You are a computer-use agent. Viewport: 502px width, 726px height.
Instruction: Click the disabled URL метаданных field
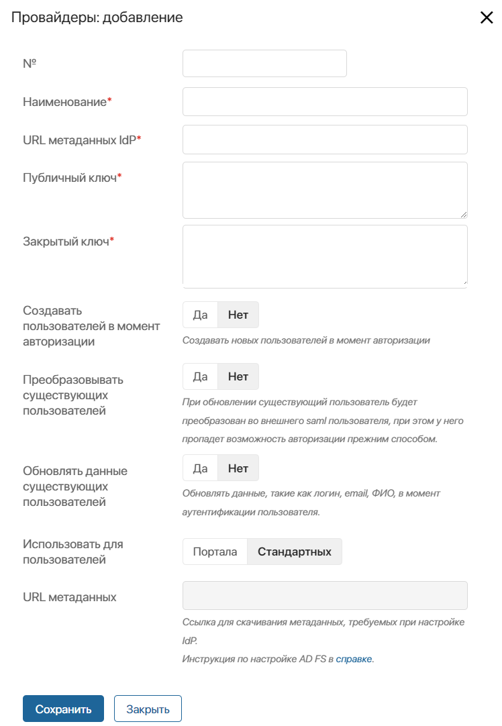coord(325,595)
